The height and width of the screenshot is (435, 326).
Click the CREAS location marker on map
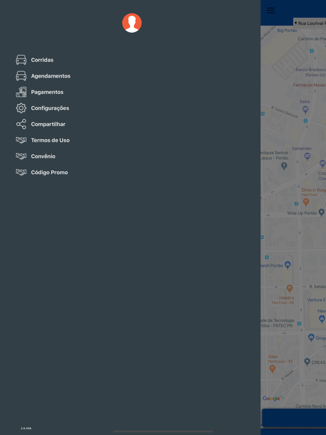tap(307, 362)
